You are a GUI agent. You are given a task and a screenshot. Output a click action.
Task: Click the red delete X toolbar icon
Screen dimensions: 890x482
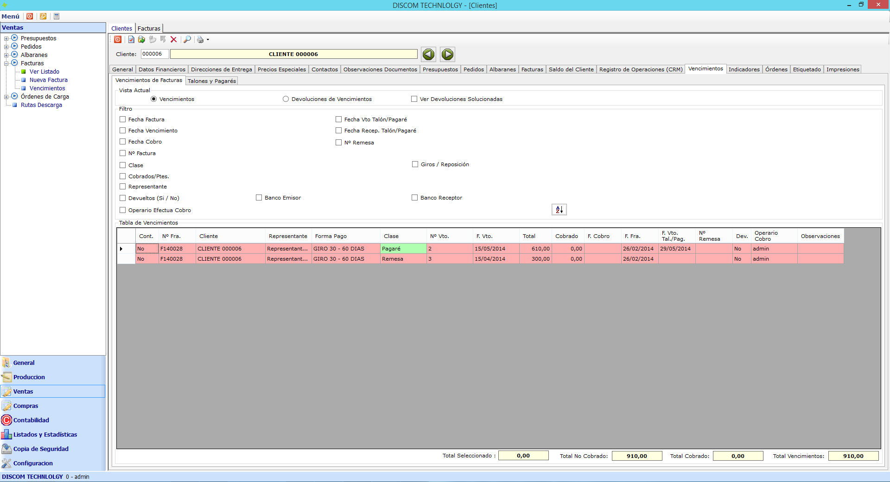click(x=173, y=40)
